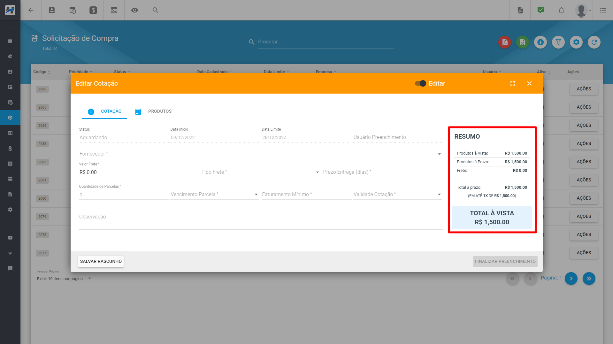Switch to the Produtos tab
The height and width of the screenshot is (344, 613).
click(x=154, y=111)
